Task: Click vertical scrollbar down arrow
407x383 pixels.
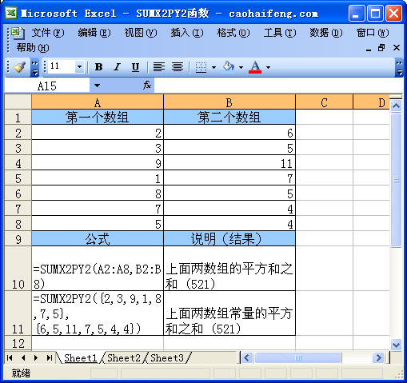Action: [396, 345]
